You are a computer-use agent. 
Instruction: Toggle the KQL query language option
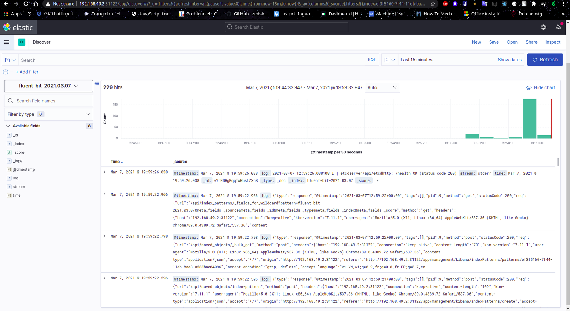pos(372,60)
